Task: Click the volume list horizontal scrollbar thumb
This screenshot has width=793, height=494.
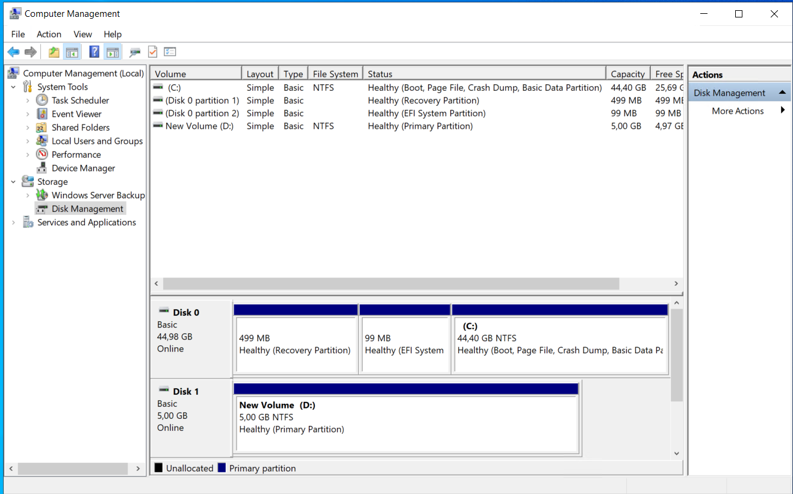Action: click(391, 283)
